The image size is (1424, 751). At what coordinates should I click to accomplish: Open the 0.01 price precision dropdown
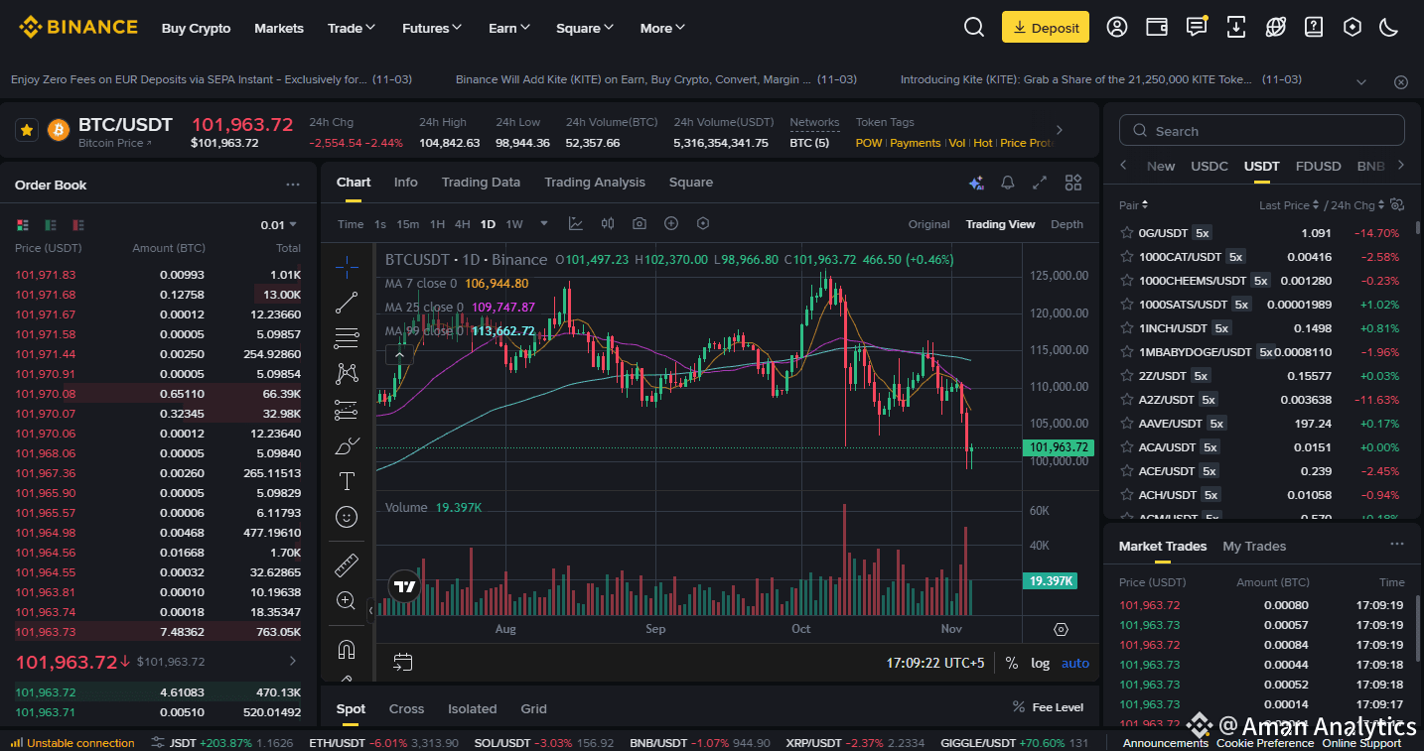click(x=280, y=225)
